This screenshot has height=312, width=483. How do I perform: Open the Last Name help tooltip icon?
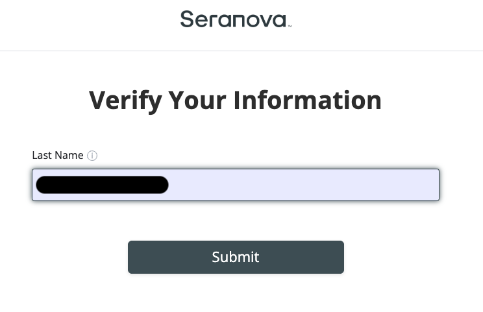click(x=92, y=156)
